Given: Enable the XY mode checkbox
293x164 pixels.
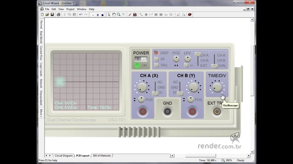Looking at the screenshot, I should (x=157, y=59).
